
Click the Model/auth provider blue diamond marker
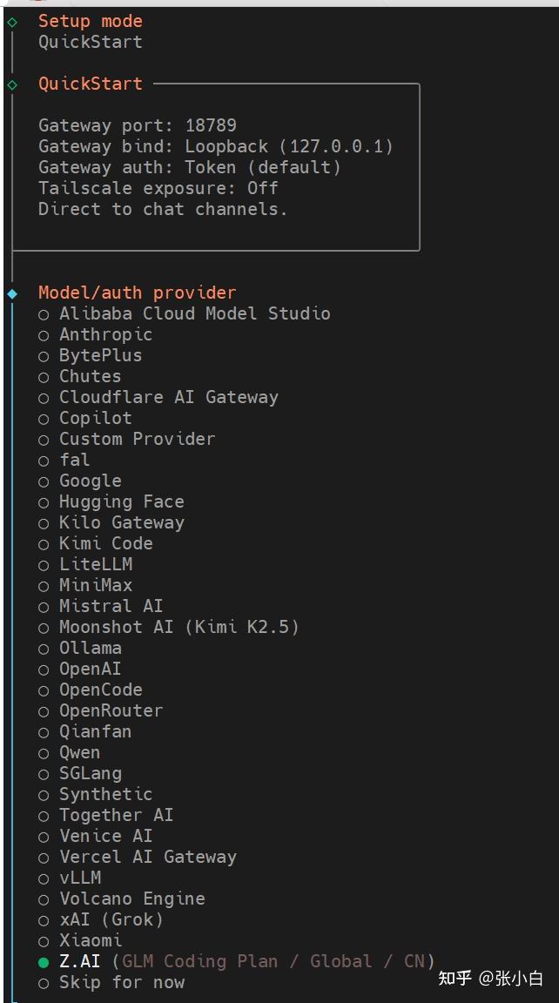tap(12, 293)
